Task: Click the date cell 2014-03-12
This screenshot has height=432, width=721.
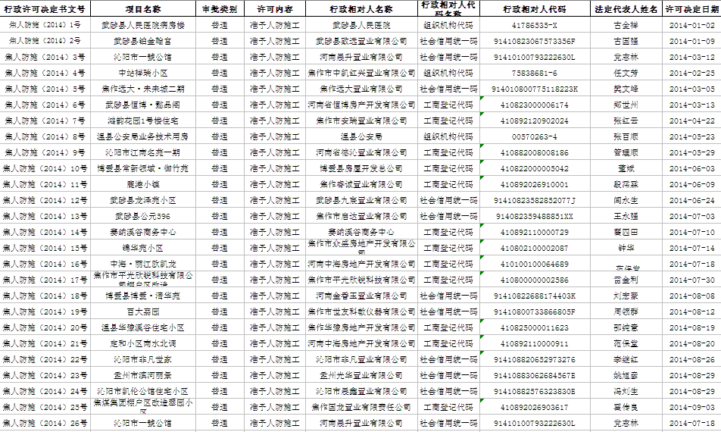Action: click(691, 57)
